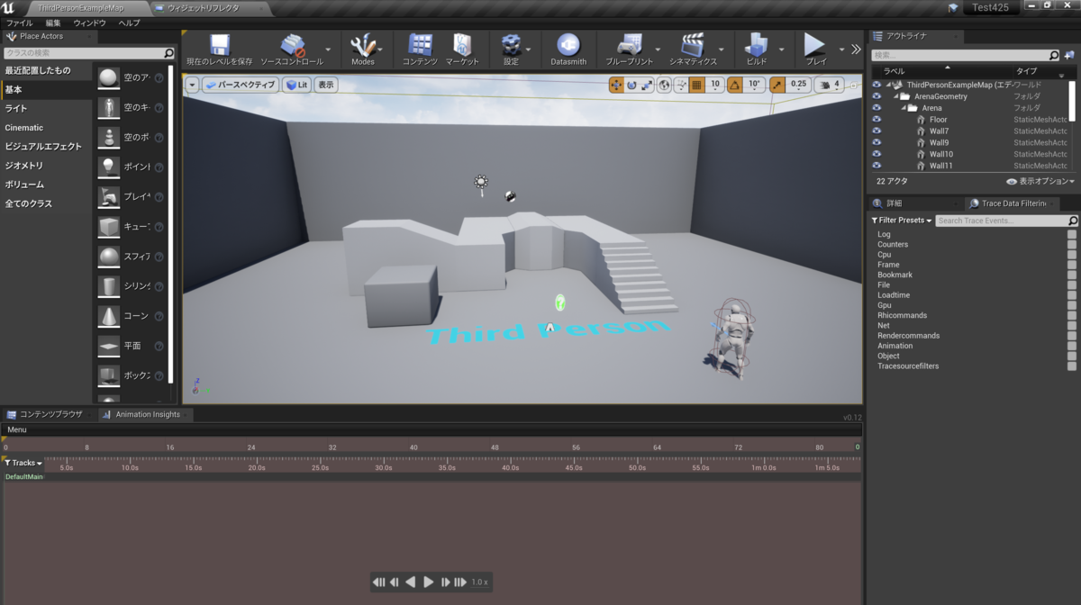
Task: Select the Lights category in Place Actors
Action: point(45,108)
